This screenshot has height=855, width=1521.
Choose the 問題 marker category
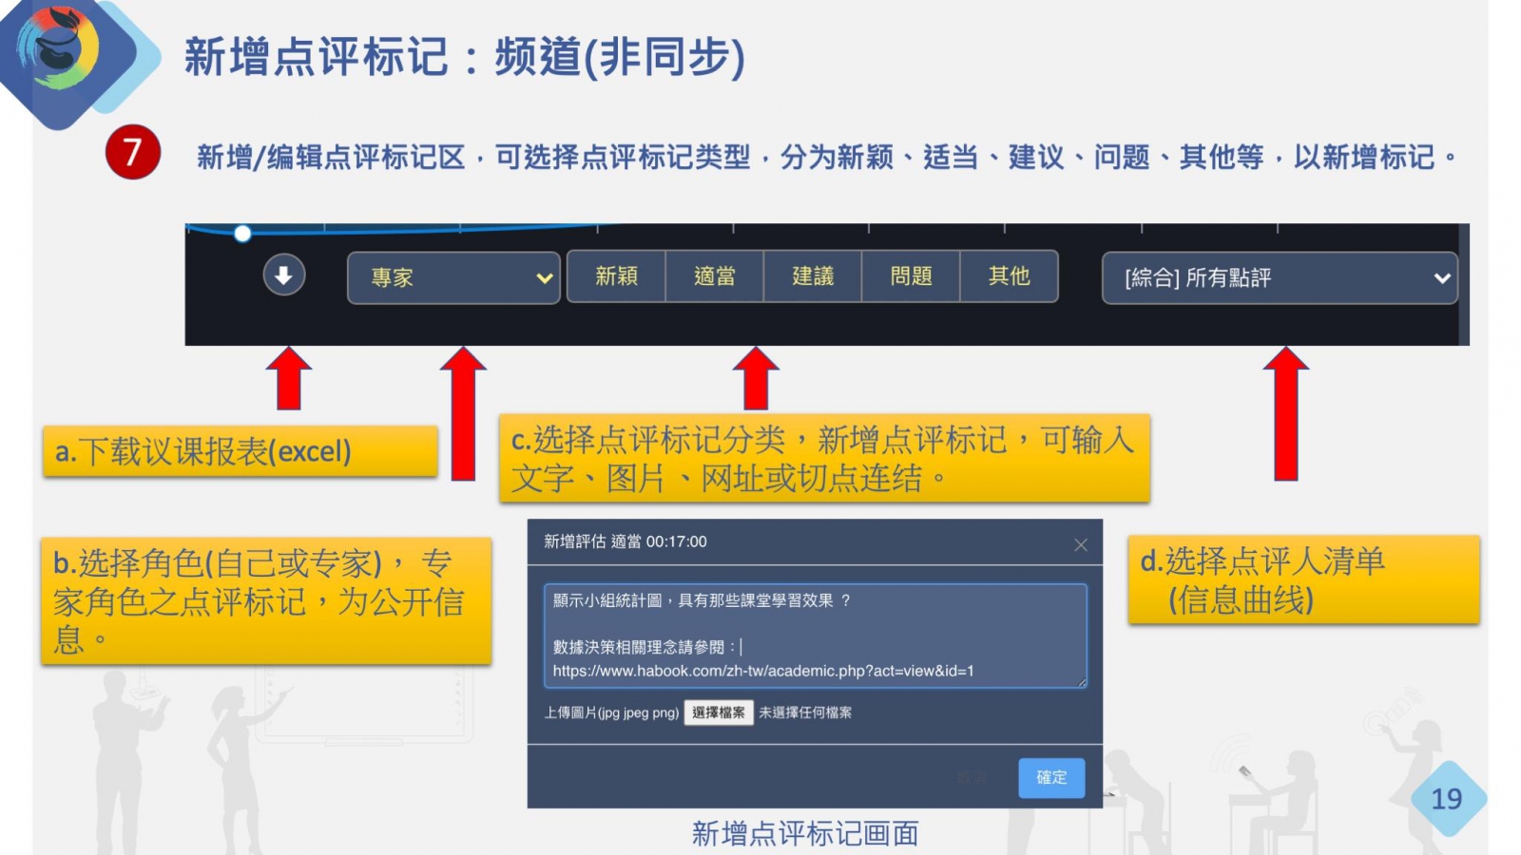[911, 276]
